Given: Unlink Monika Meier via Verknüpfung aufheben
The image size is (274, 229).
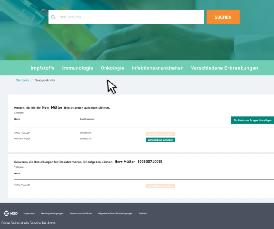Looking at the screenshot, I should click(x=160, y=140).
